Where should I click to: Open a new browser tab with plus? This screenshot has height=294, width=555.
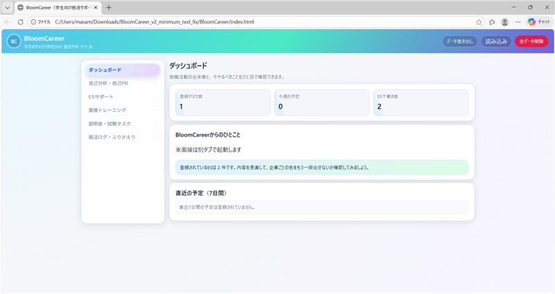tap(109, 8)
